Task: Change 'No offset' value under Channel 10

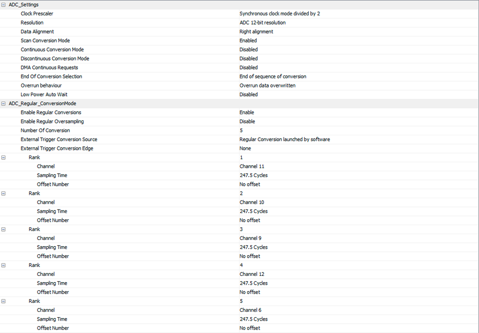Action: 250,220
